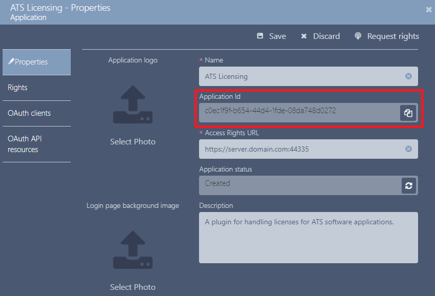Screen dimensions: 435x296
Task: Click the Request rights text button
Action: click(393, 36)
